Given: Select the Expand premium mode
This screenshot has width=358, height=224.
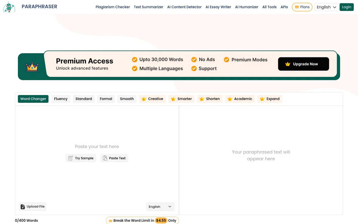Looking at the screenshot, I should [270, 99].
